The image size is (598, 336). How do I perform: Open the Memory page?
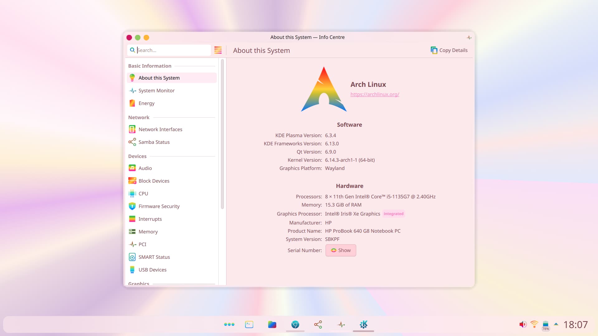click(x=172, y=232)
